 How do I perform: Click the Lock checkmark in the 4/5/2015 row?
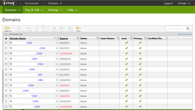(126, 48)
